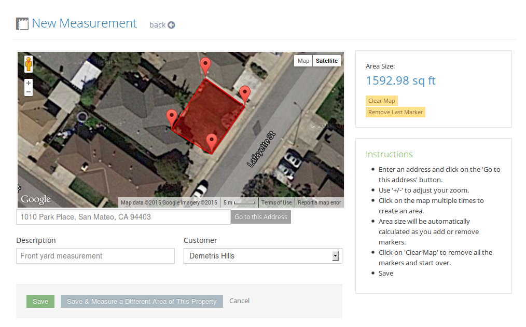The image size is (526, 327).
Task: Select the Street View pegman icon
Action: pyautogui.click(x=29, y=64)
